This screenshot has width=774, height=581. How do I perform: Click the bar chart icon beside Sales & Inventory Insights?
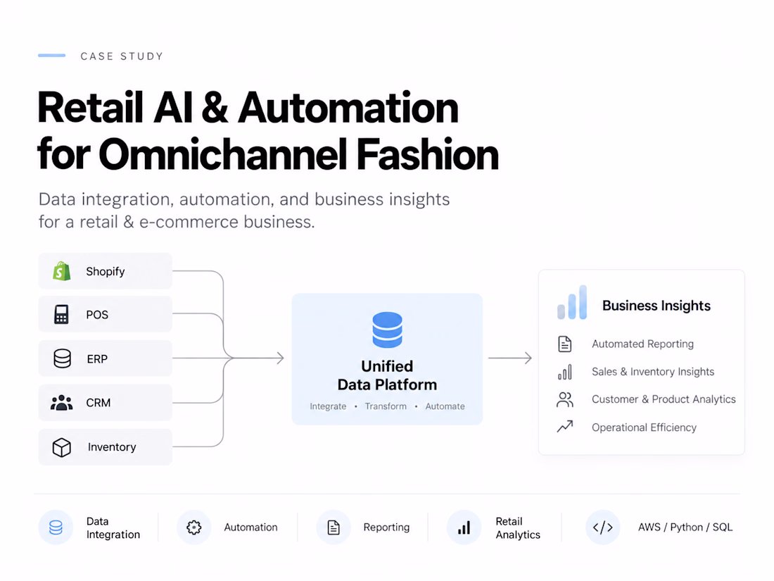(565, 372)
